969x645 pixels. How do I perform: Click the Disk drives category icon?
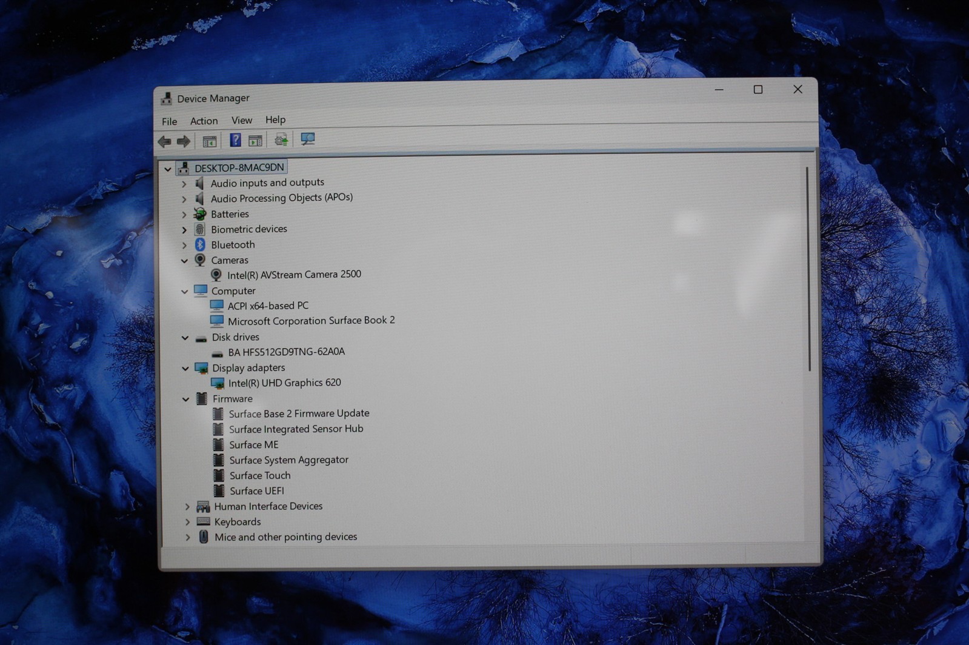(x=201, y=338)
